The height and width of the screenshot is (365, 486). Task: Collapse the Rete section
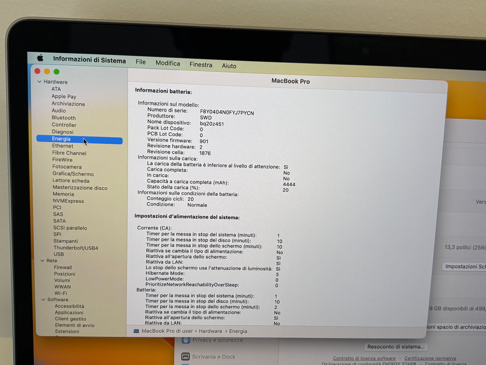[42, 261]
